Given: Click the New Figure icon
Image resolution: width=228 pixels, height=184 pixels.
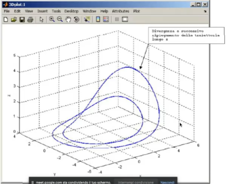Looking at the screenshot, I should point(6,19).
